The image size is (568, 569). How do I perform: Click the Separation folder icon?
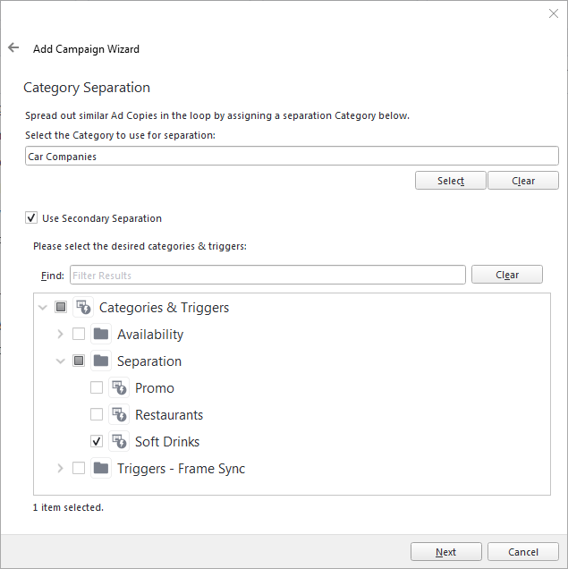point(101,361)
